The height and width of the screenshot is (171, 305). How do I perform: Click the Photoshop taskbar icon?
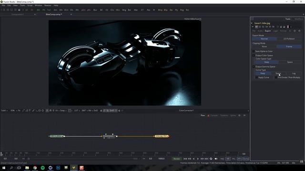[58, 168]
